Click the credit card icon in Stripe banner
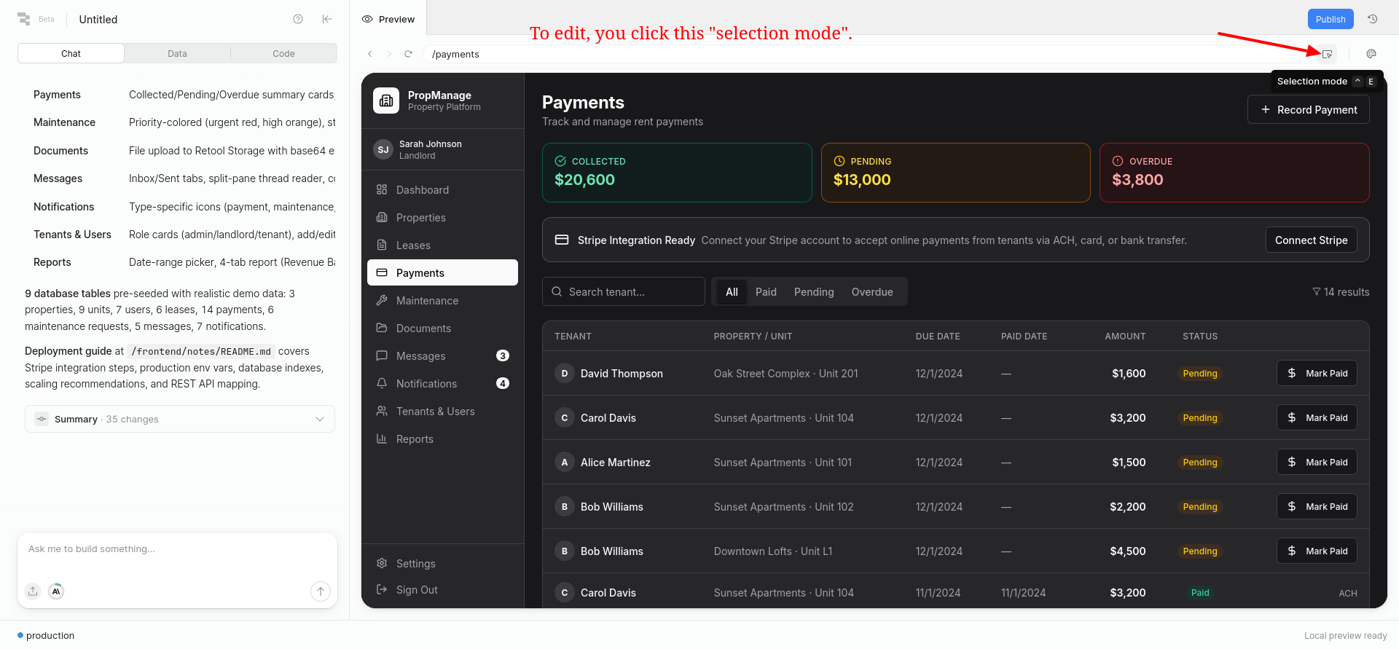Screen dimensions: 1399x649 562,240
